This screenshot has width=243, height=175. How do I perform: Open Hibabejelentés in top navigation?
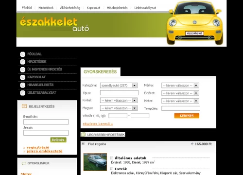click(x=117, y=8)
